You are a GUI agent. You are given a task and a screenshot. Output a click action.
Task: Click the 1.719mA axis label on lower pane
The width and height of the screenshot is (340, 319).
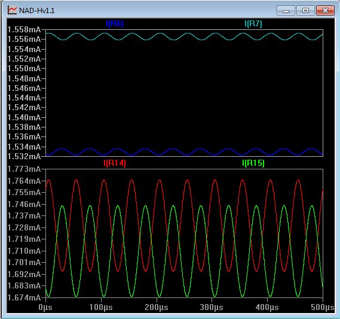pos(24,239)
